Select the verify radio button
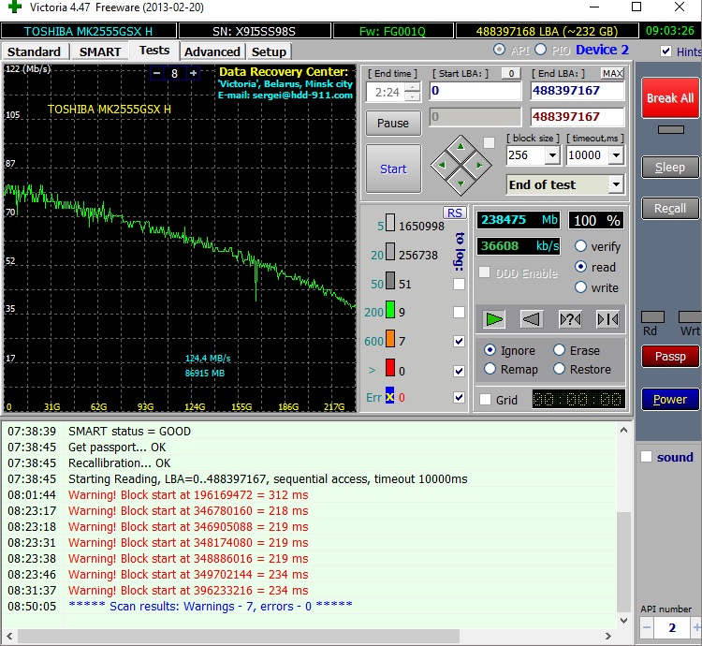702x646 pixels. (x=580, y=246)
